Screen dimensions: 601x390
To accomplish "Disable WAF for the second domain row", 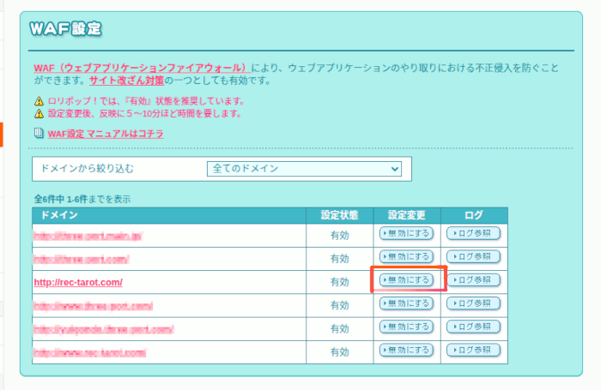I will pos(407,257).
